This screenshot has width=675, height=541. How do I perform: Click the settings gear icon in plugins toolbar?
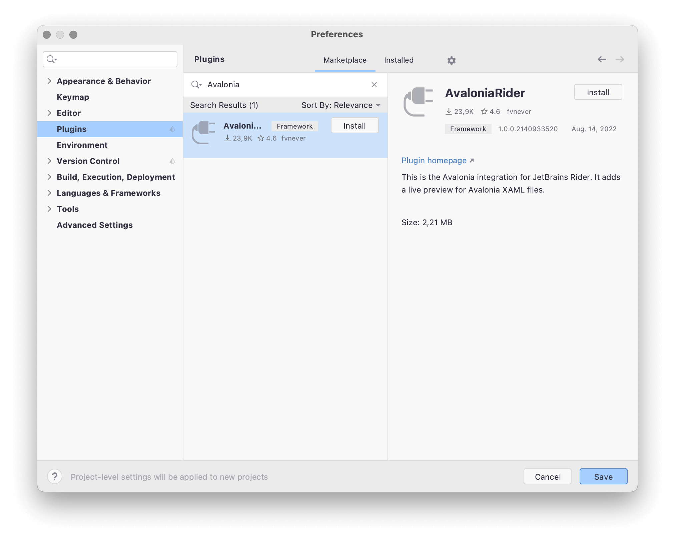451,60
